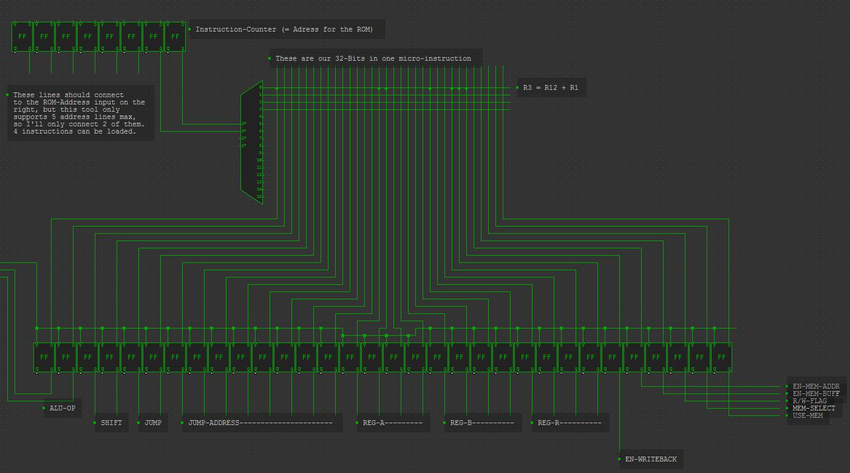Click the leftmost flip-flop of the Instruction-Counter
This screenshot has height=473, width=850.
pos(22,37)
